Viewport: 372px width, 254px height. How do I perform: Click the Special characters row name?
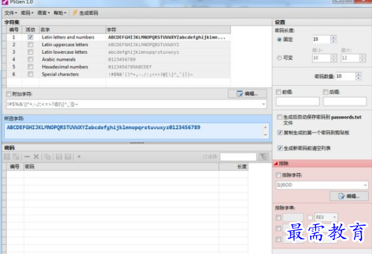[60, 74]
